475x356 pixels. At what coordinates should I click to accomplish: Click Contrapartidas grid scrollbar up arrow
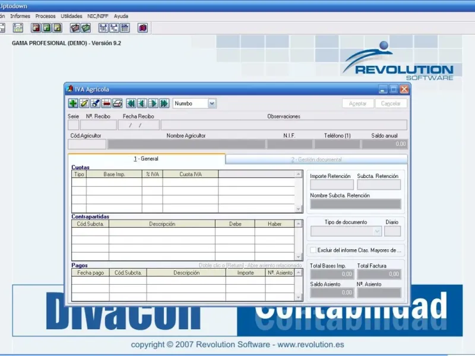(x=299, y=224)
